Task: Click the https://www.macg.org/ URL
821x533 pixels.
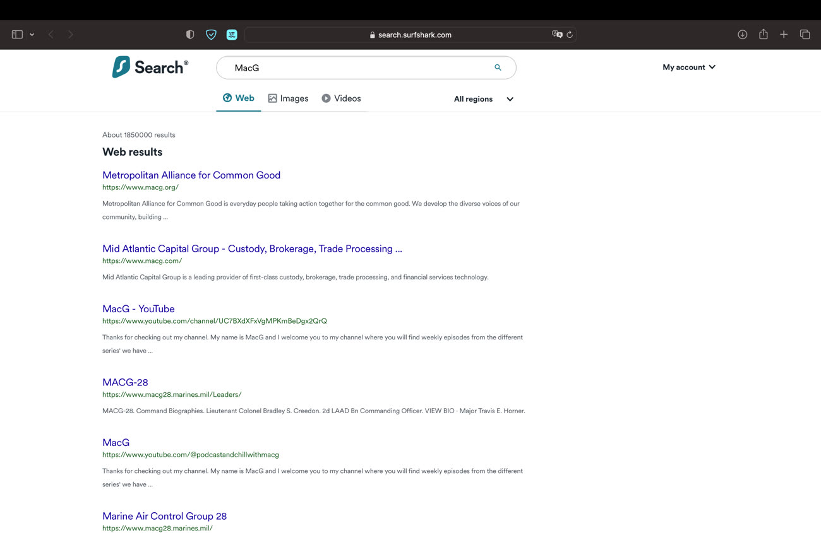Action: [140, 187]
